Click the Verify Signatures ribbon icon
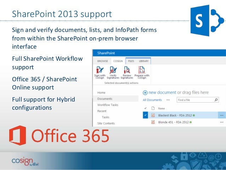Viewport: 226px width, 170px height. pyautogui.click(x=113, y=70)
